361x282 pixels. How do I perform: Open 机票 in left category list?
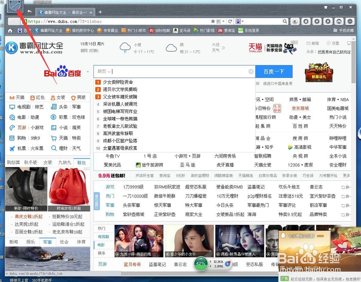pos(22,148)
